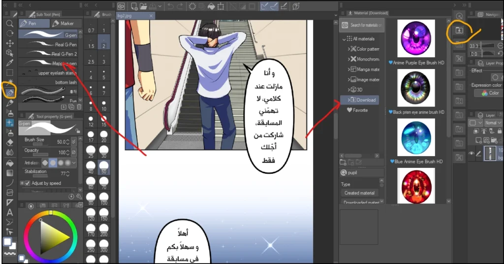Expand the Manga material folder
Viewport: 504px width, 264px height.
click(x=348, y=69)
